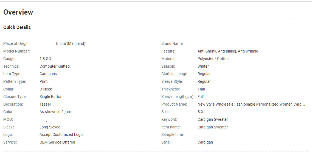
Task: Select the Polyester / Cotton material value
Action: point(213,59)
